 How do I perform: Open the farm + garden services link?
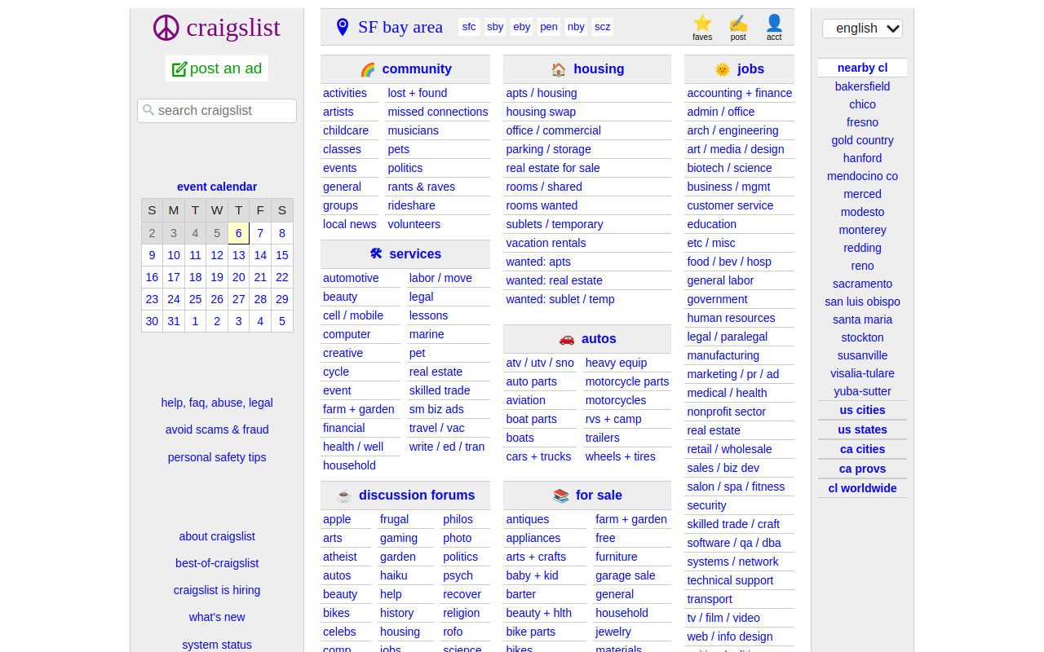(359, 409)
